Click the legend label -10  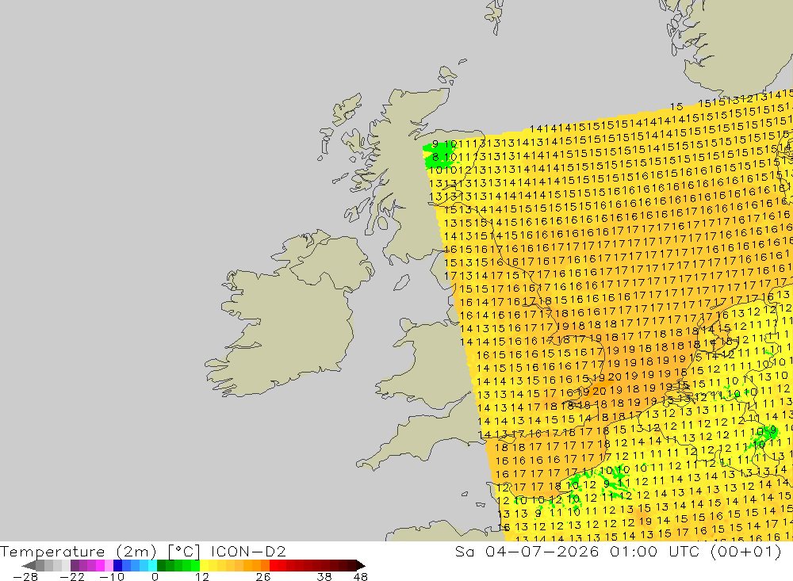pyautogui.click(x=112, y=577)
